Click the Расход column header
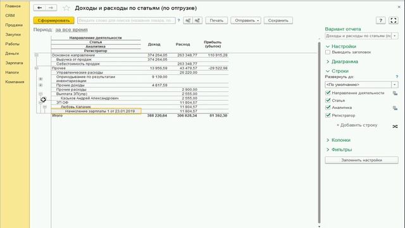 183,44
